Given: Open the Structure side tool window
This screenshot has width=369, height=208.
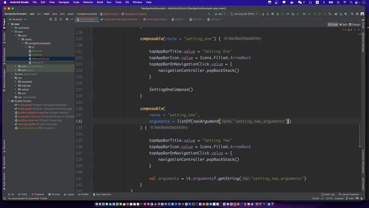Looking at the screenshot, I should (x=4, y=146).
